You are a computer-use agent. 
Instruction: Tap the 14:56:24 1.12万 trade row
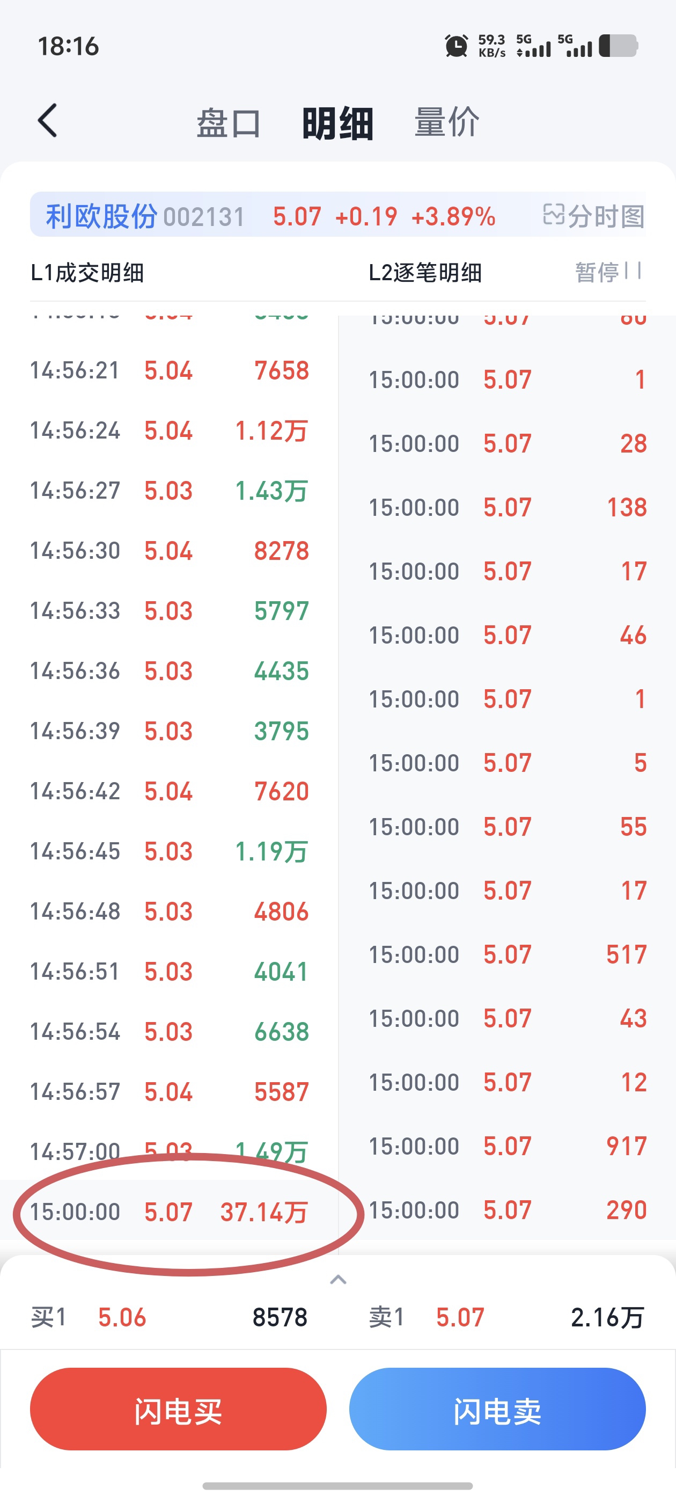click(x=169, y=431)
